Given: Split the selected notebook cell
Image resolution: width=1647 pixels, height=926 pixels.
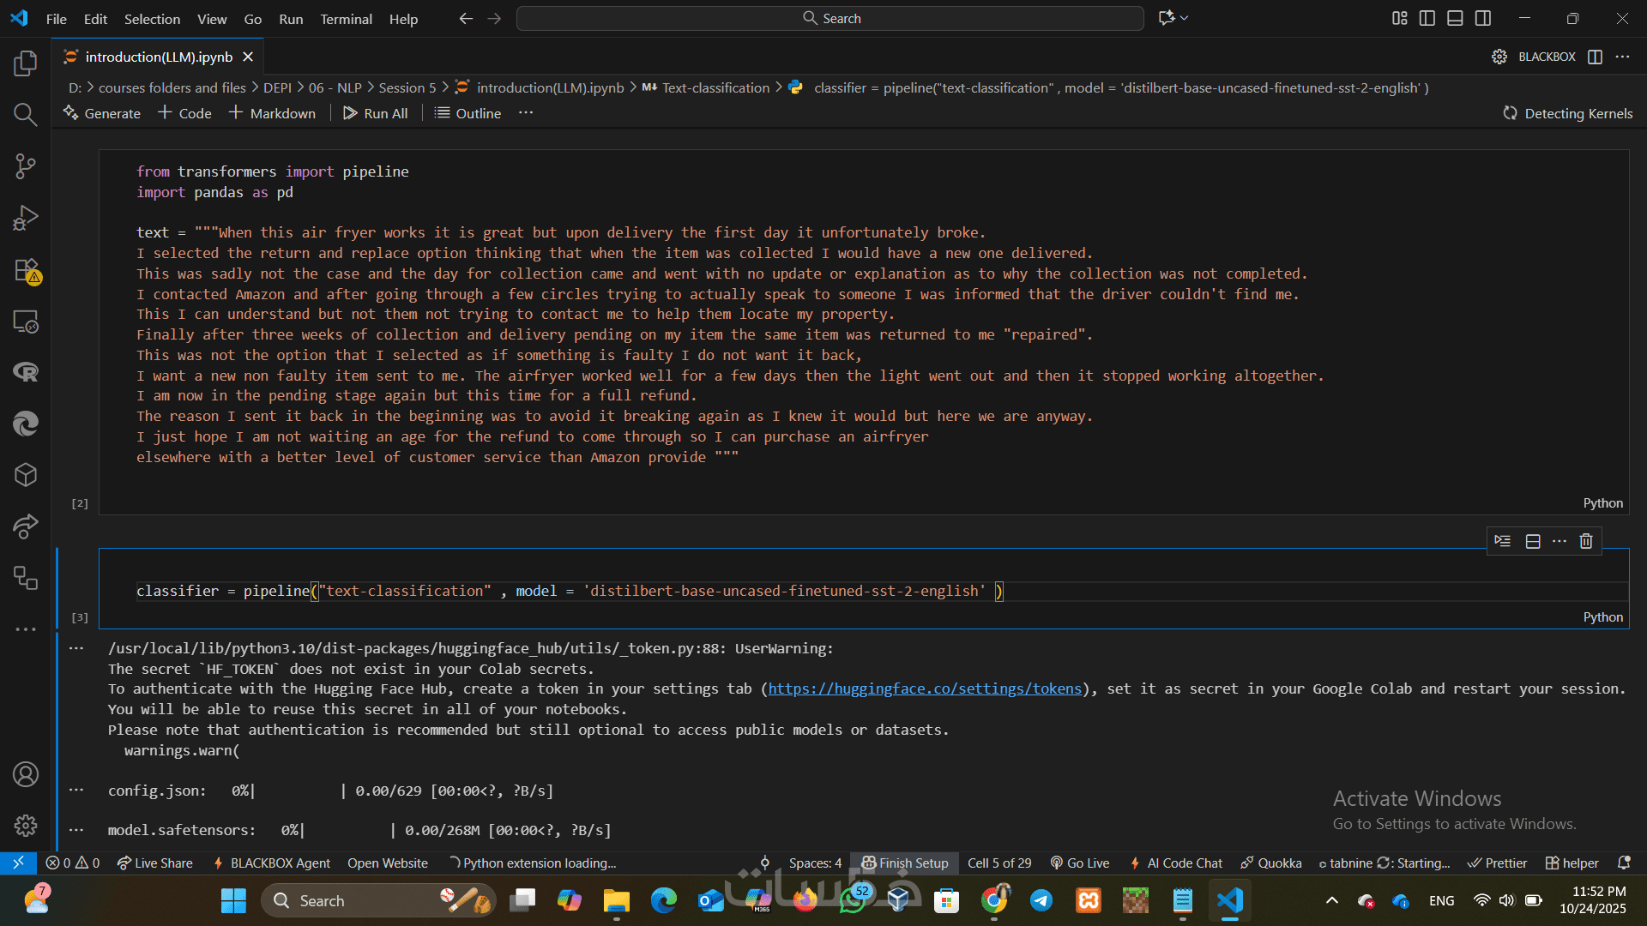Looking at the screenshot, I should click(1533, 541).
